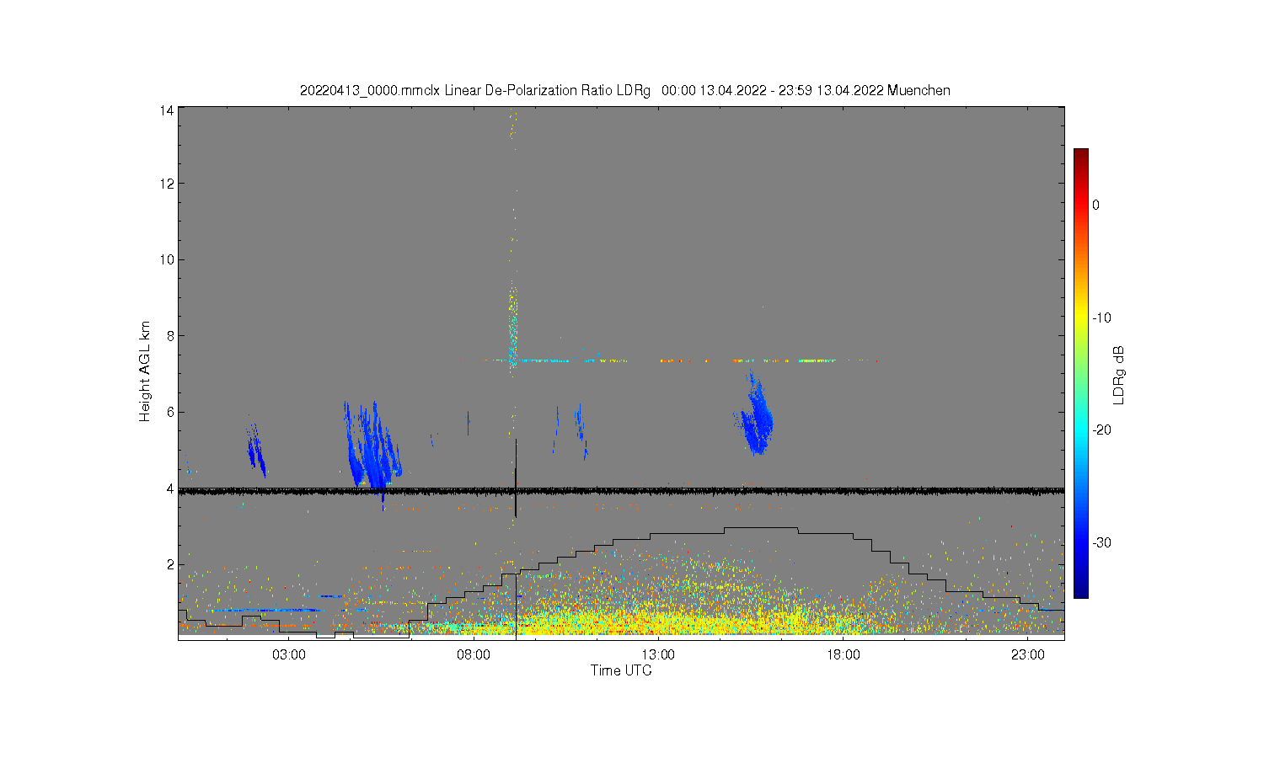The image size is (1264, 758).
Task: Click the 'Height AGL km' axis label
Action: pos(145,371)
